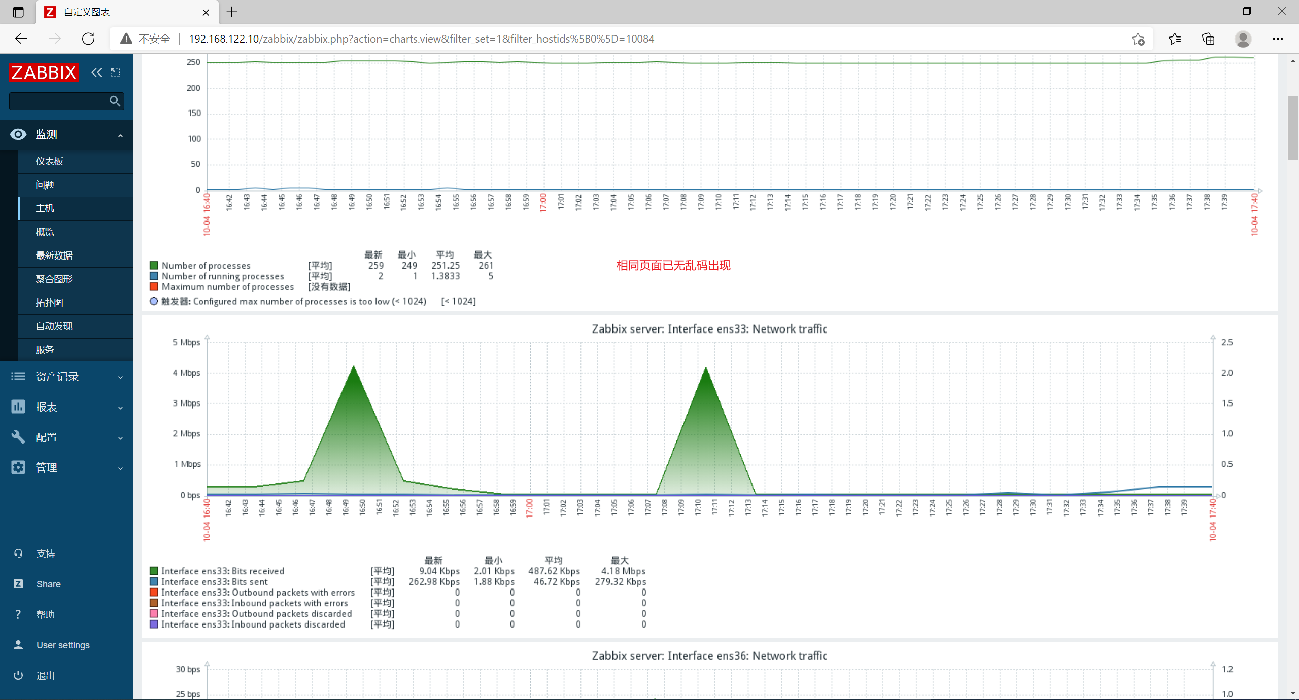Click the ens33 Network traffic graph title
1299x700 pixels.
[x=709, y=329]
